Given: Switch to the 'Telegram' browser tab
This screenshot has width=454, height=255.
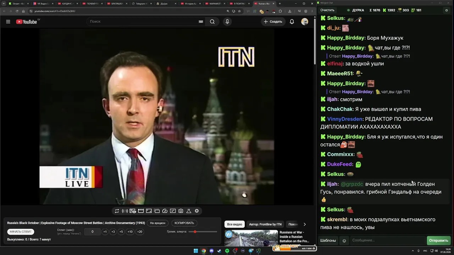Looking at the screenshot, I should [x=141, y=4].
